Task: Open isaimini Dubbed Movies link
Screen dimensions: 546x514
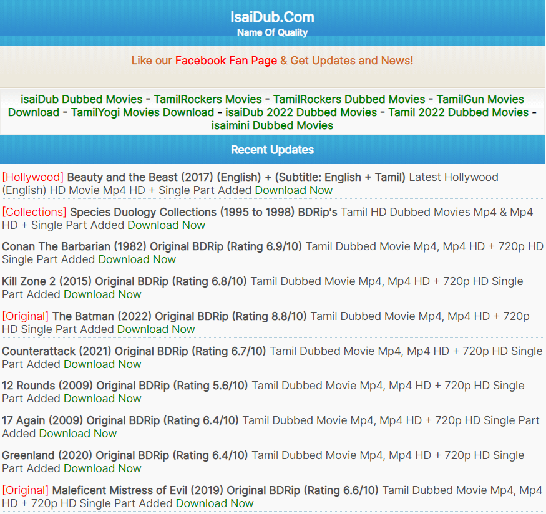Action: tap(272, 125)
